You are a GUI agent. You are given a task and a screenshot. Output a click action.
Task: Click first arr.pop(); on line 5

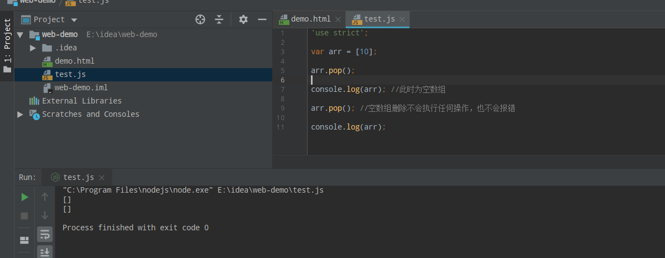[x=332, y=70]
